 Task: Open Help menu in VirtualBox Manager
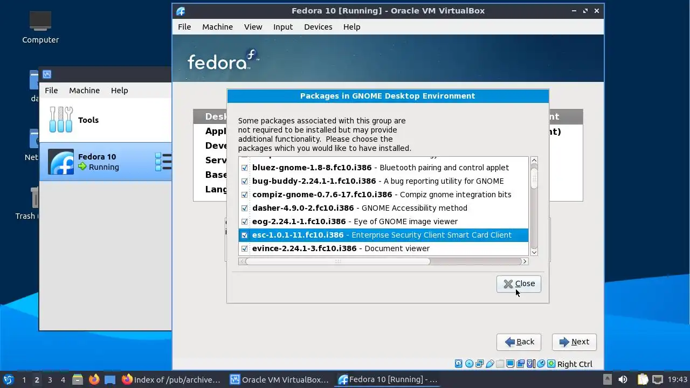(x=119, y=91)
